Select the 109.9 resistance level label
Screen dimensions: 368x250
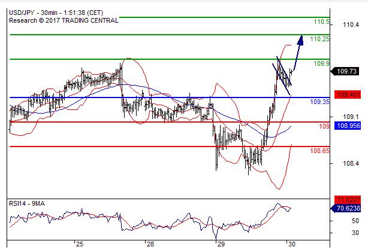pyautogui.click(x=321, y=63)
